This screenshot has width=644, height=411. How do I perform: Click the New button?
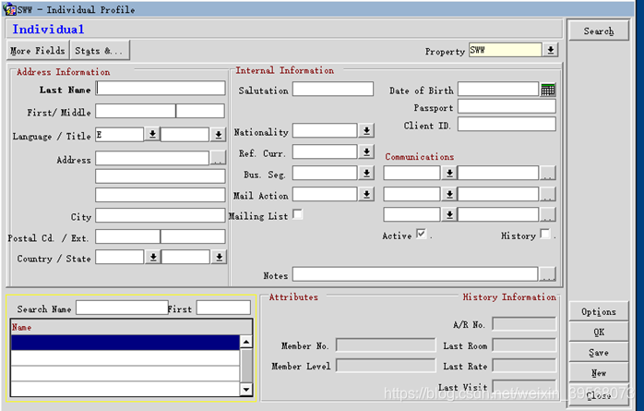click(599, 373)
